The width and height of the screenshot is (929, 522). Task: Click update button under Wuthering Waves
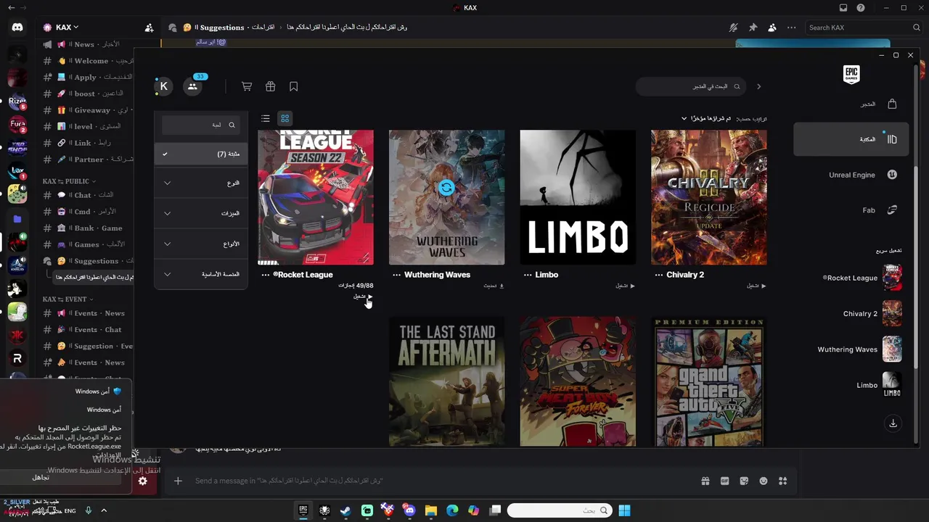[x=494, y=286]
